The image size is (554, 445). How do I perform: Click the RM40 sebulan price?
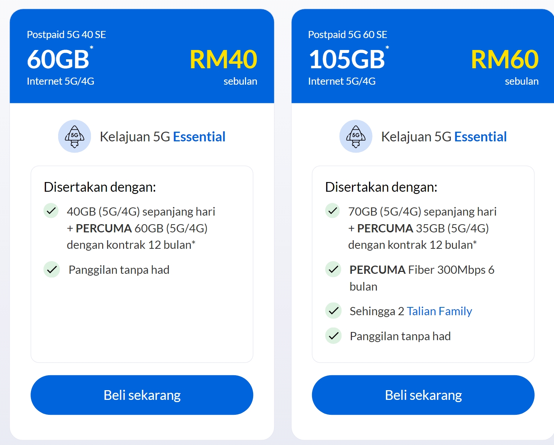tap(223, 67)
